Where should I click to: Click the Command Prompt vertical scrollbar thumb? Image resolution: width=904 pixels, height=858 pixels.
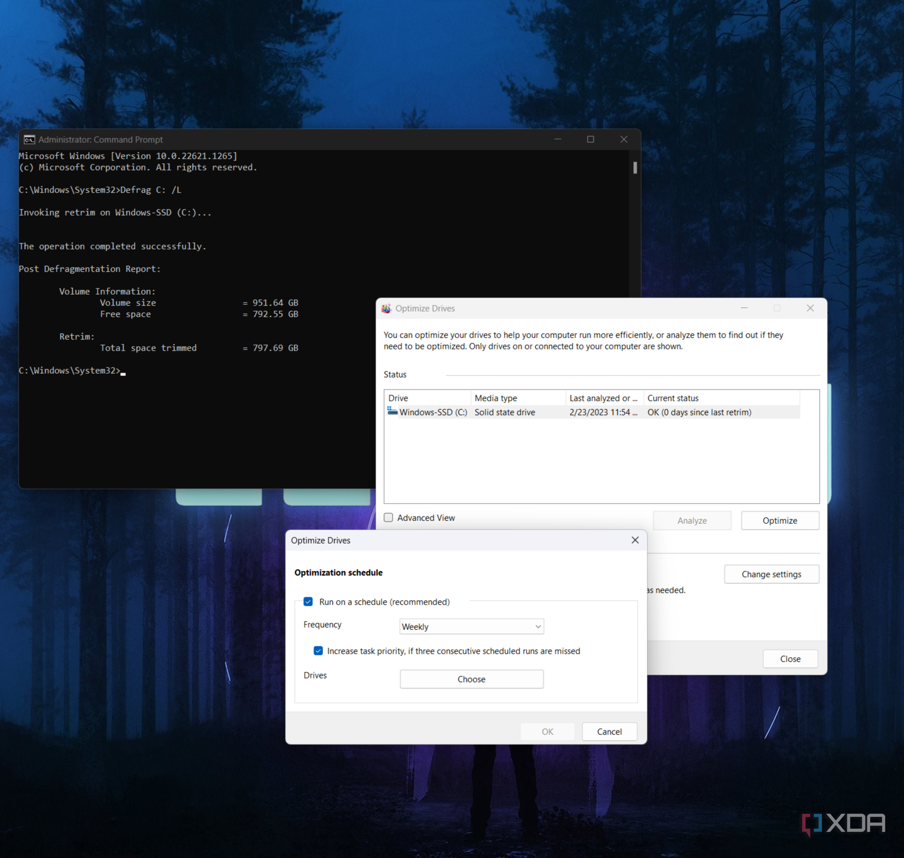[635, 168]
